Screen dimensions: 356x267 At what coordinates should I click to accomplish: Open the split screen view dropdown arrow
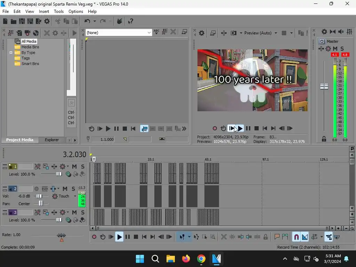click(241, 33)
